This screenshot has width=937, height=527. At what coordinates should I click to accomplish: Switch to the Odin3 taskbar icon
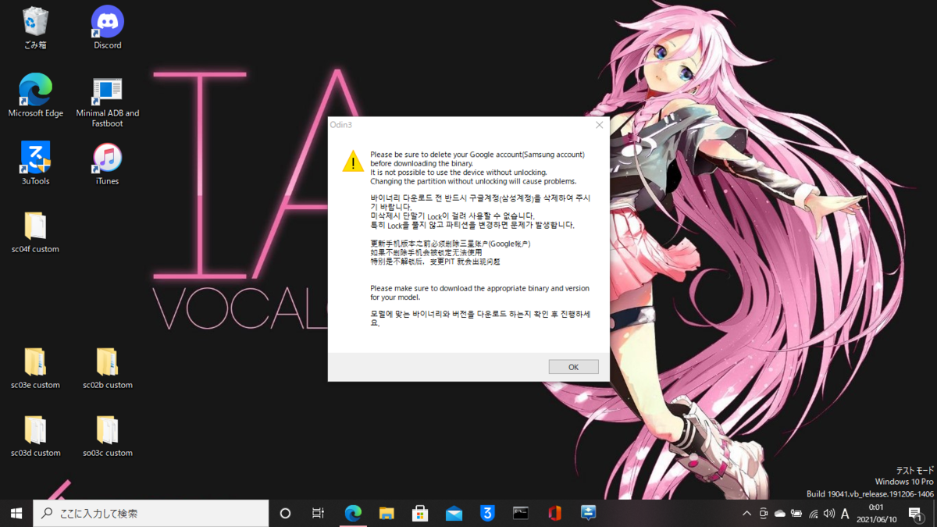589,513
